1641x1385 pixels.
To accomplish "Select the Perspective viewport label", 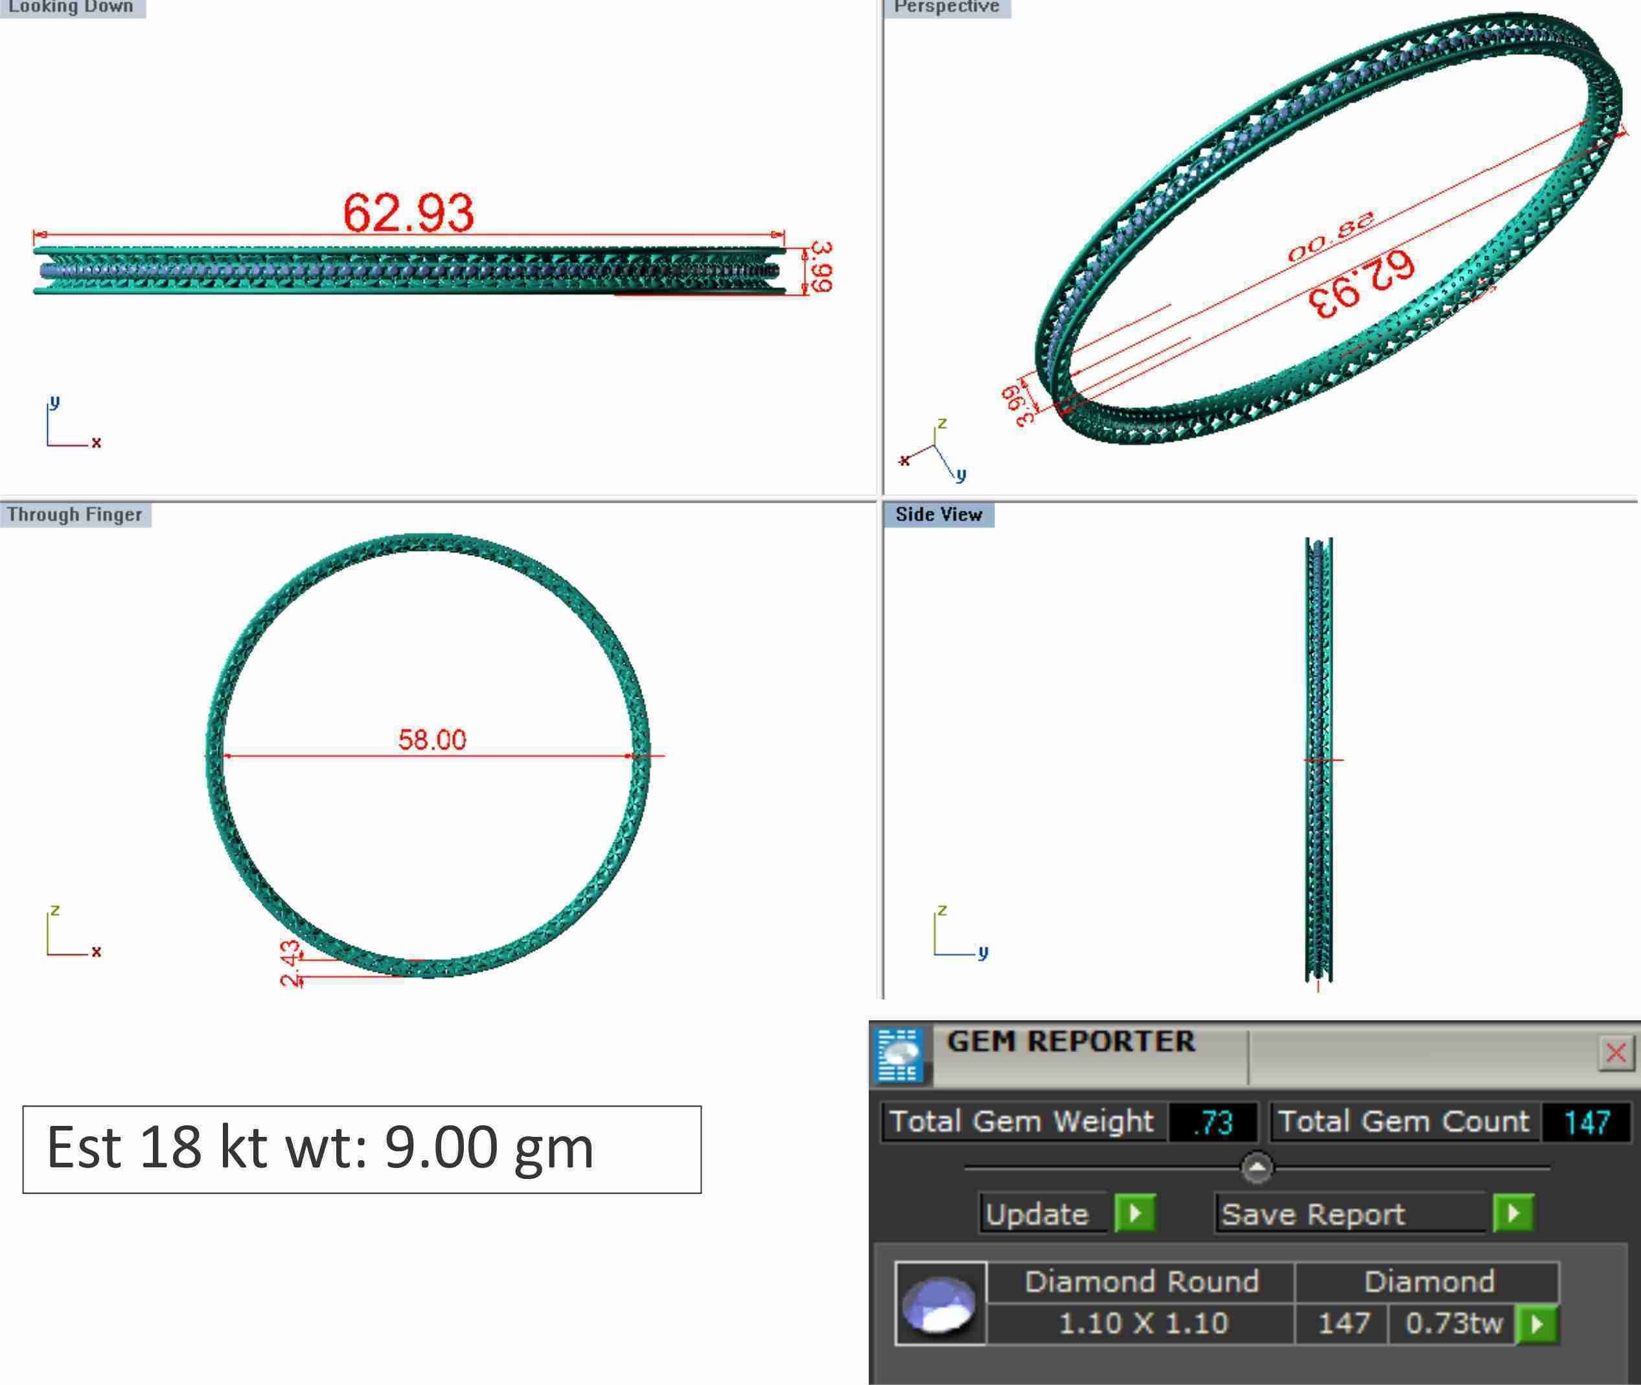I will 947,8.
